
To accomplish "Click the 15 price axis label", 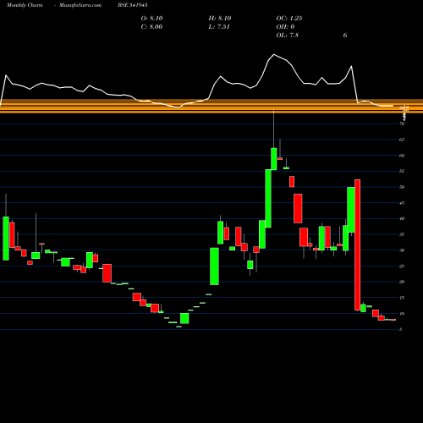I will 402,298.
